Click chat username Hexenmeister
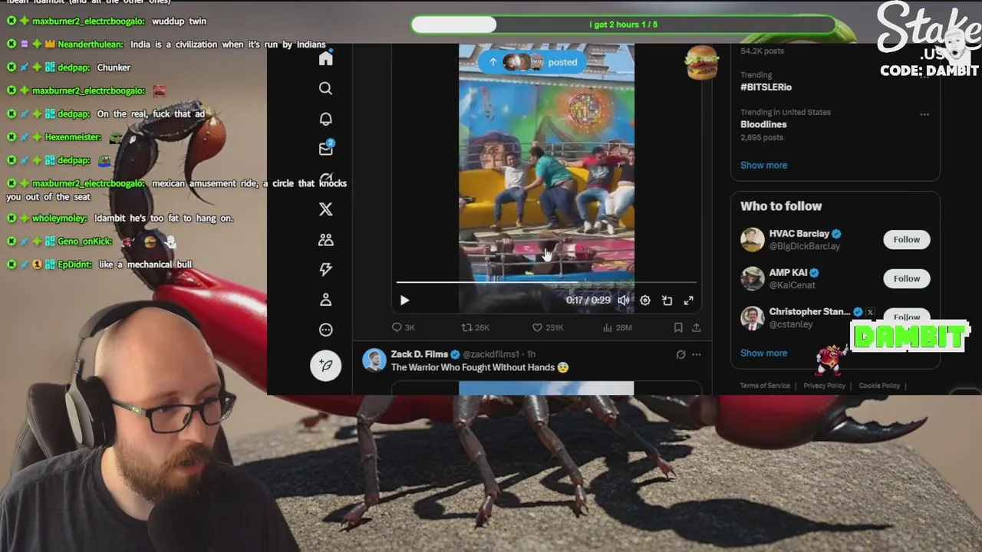Screen dimensions: 982x552 coord(73,136)
